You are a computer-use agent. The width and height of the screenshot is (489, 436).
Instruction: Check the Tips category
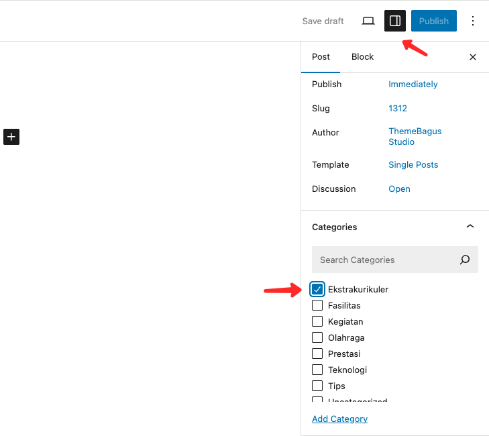[x=317, y=386]
